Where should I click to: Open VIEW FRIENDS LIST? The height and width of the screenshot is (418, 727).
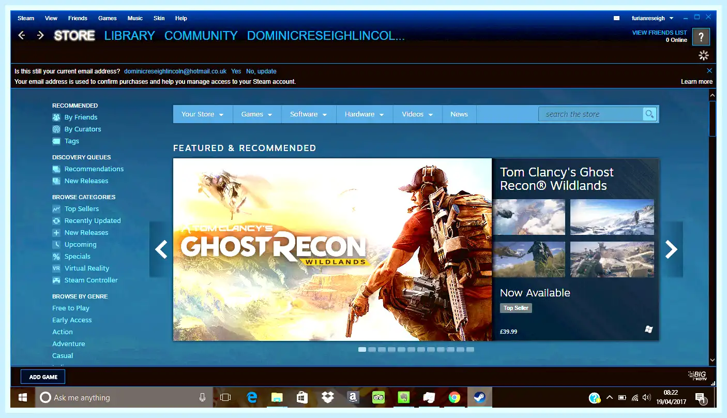click(660, 33)
